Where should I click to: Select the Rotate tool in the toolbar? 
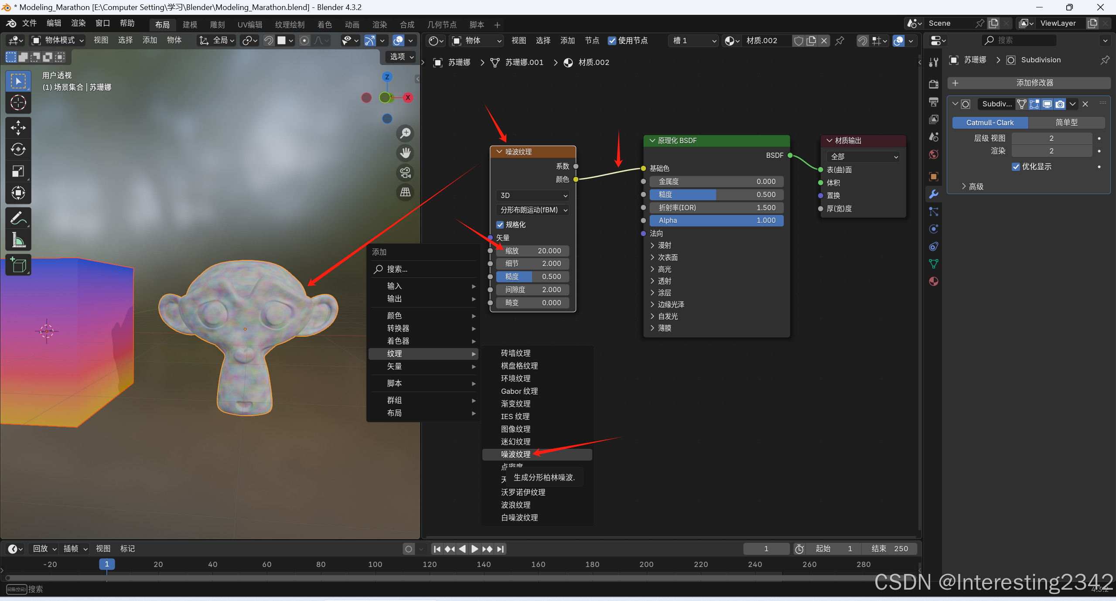click(18, 150)
